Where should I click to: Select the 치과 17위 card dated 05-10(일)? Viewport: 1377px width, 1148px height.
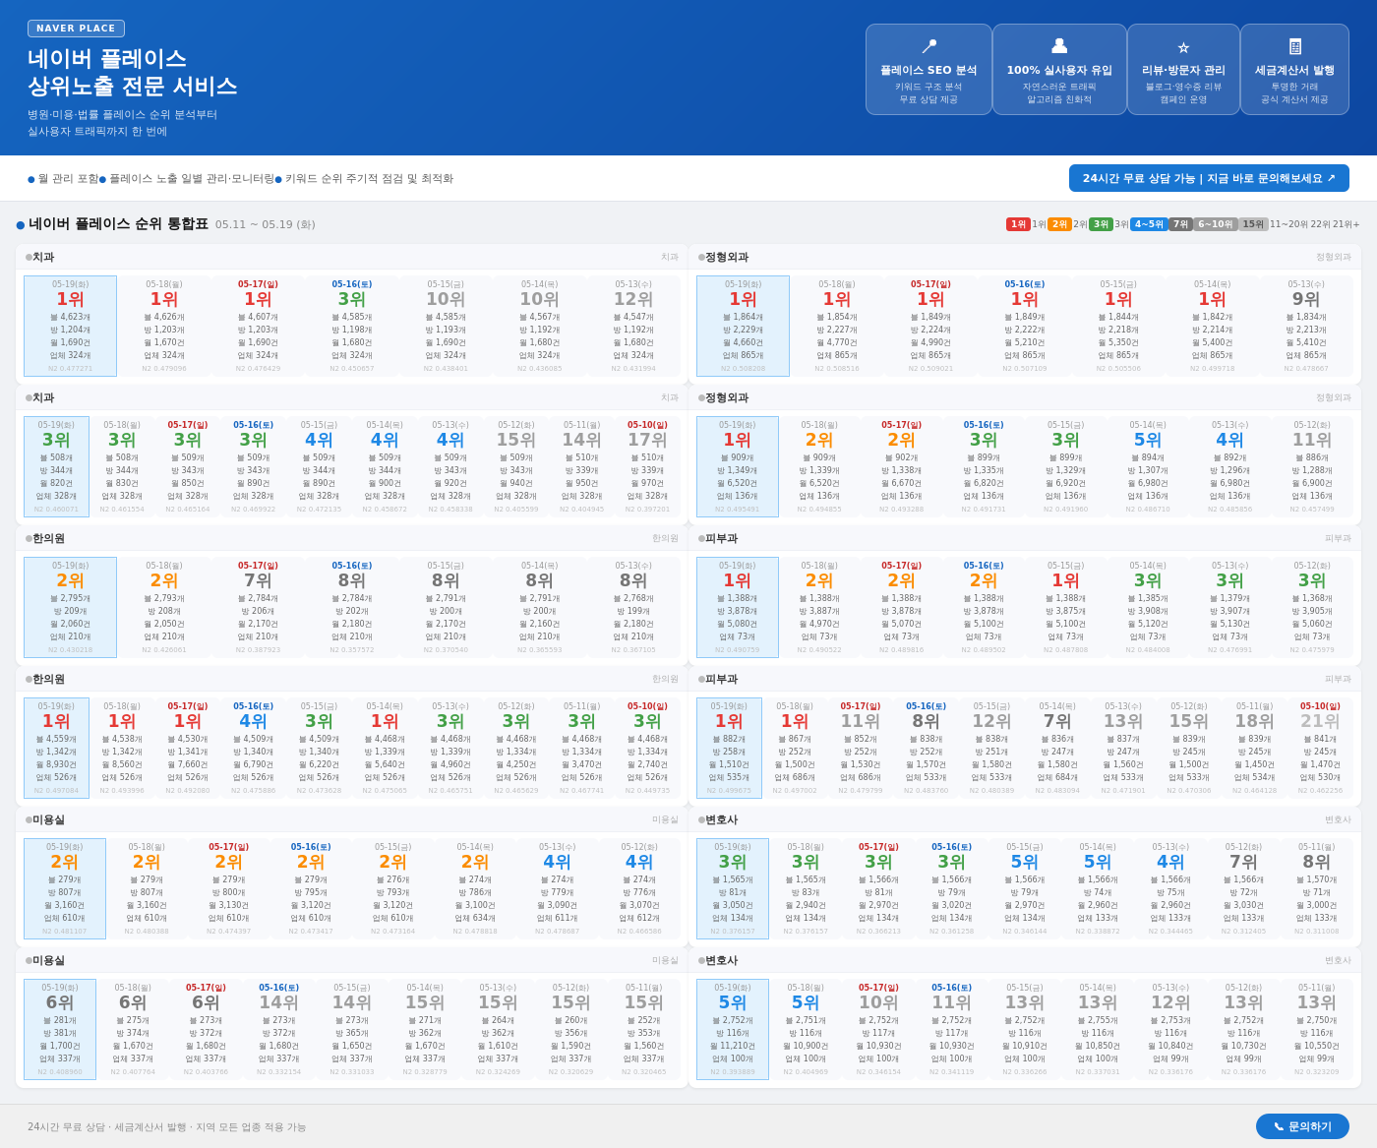pyautogui.click(x=646, y=466)
